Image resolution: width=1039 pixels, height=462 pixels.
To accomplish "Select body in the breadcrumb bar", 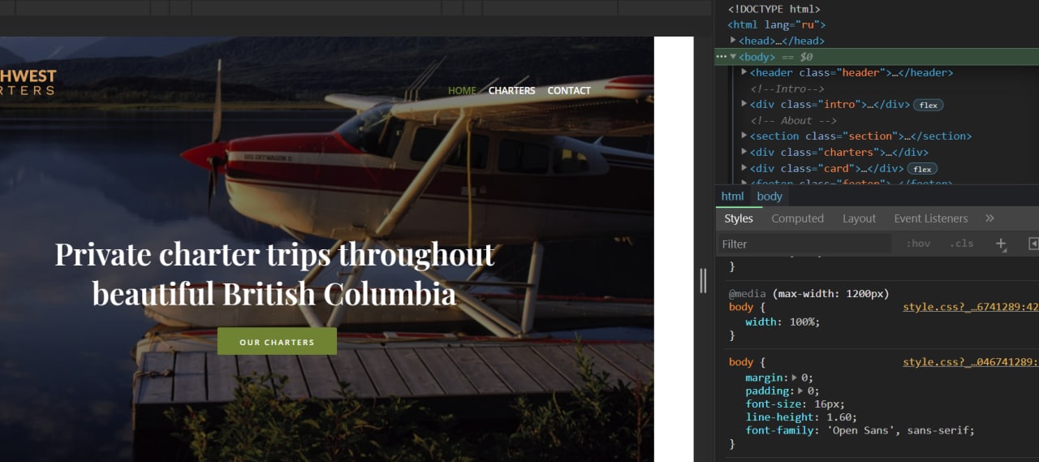I will coord(770,196).
